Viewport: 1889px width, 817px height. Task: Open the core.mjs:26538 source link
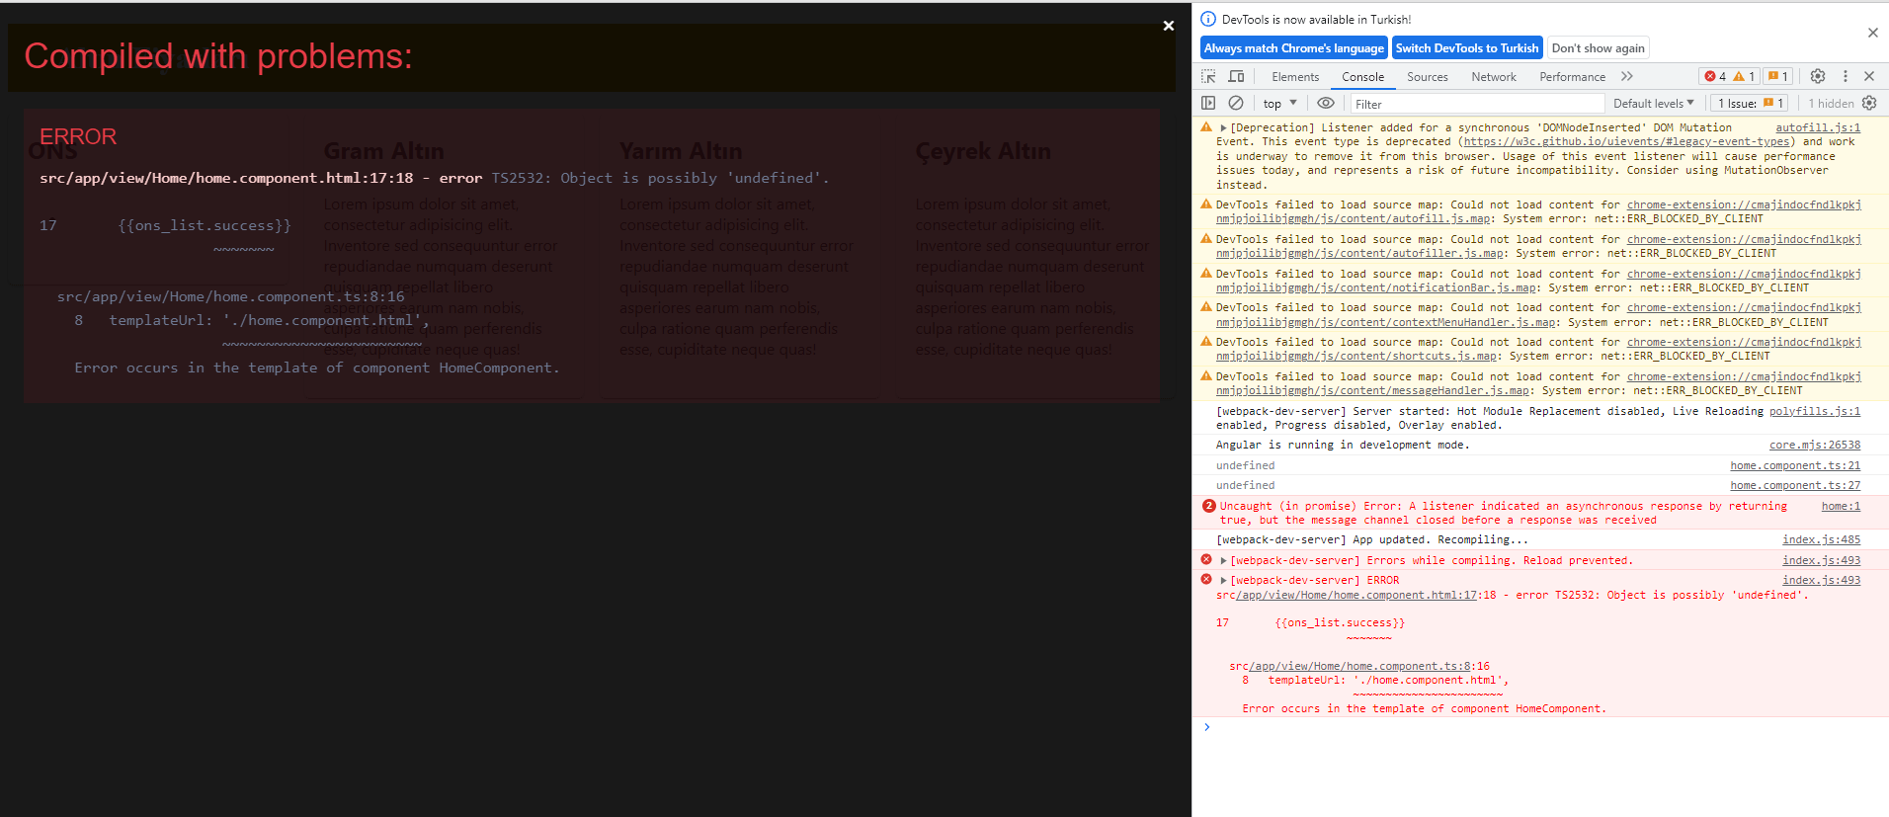click(1815, 445)
